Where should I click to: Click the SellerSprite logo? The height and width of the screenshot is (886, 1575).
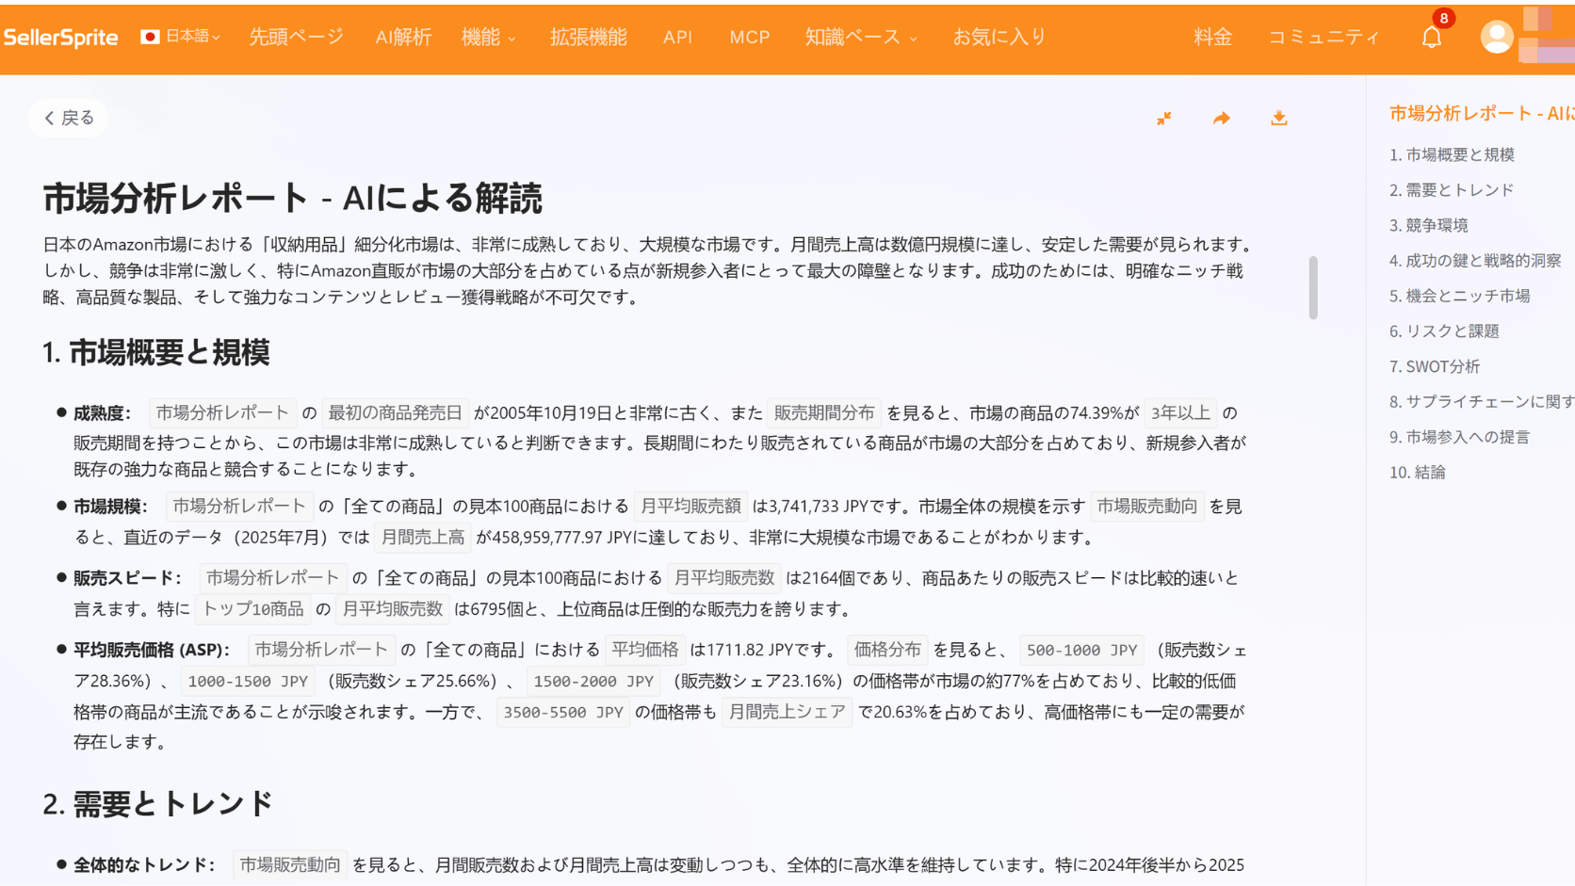click(61, 38)
